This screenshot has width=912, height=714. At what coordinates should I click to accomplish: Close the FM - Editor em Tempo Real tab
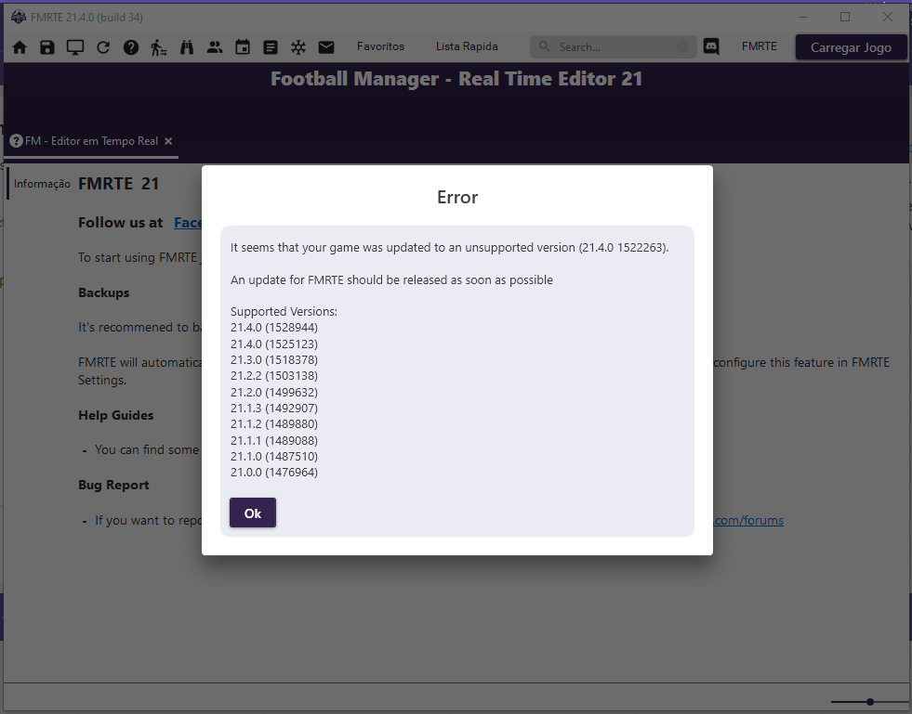(168, 141)
